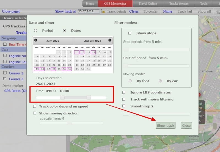Open the Home tab
This screenshot has height=152, width=220.
90,4
